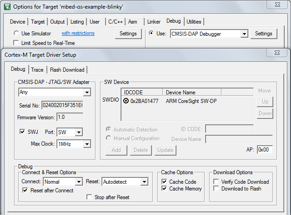This screenshot has height=215, width=291.
Task: Enable the Verify Code Download checkbox
Action: click(x=216, y=182)
